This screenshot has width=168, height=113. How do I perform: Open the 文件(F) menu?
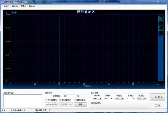6,6
